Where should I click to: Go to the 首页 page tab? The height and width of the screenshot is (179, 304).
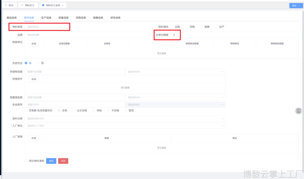(x=9, y=5)
